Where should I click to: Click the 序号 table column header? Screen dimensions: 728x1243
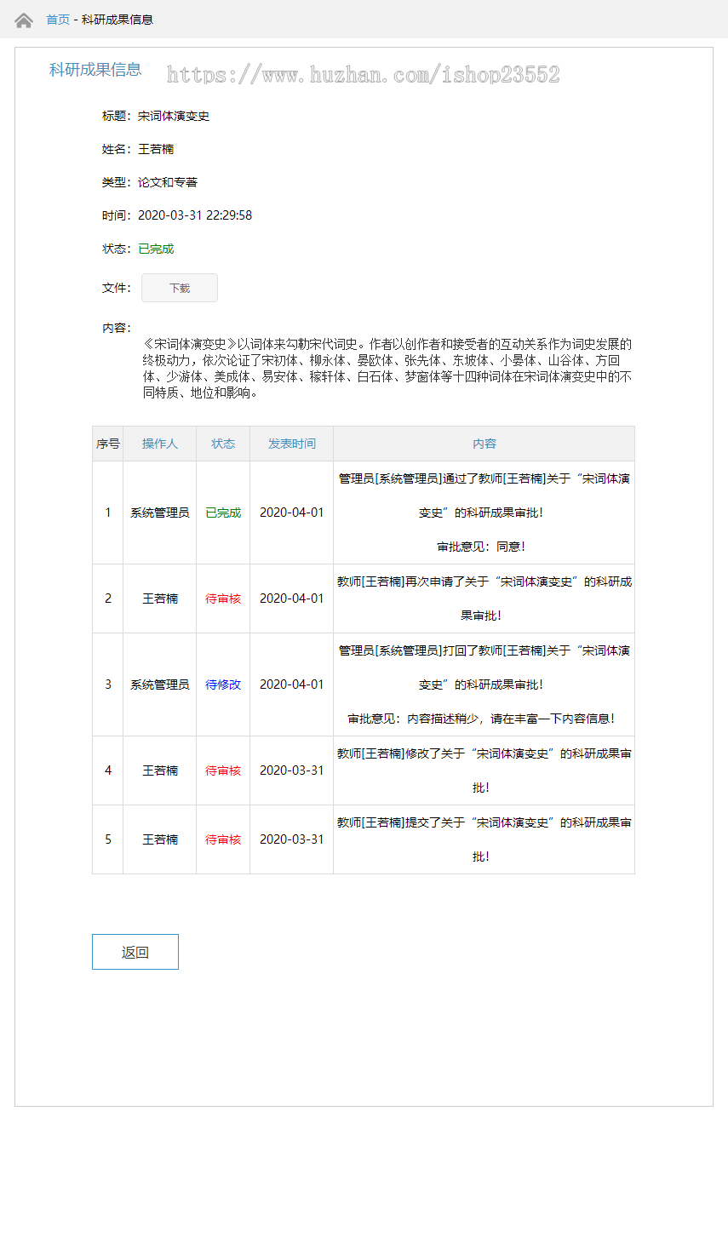click(x=107, y=444)
